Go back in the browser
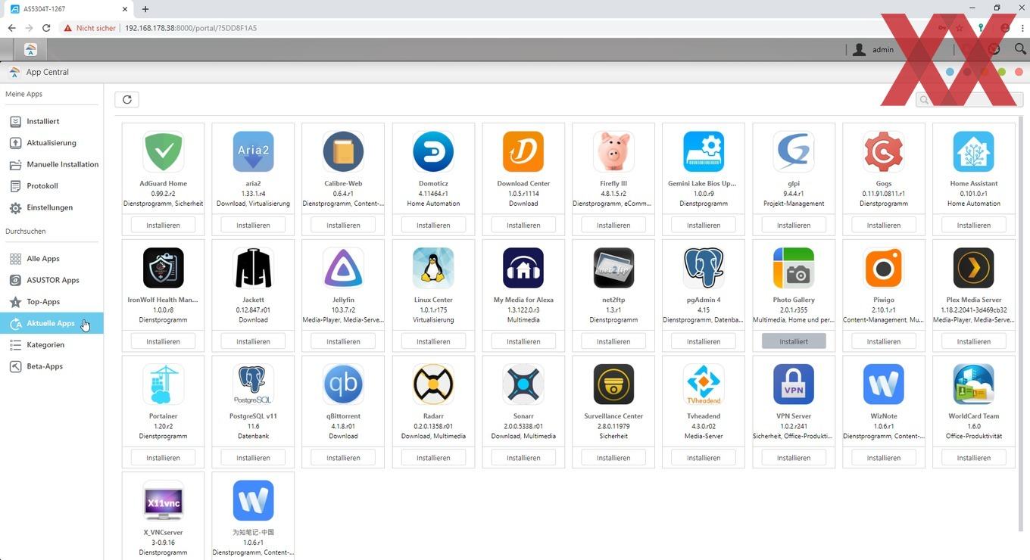Viewport: 1030px width, 560px height. point(11,28)
